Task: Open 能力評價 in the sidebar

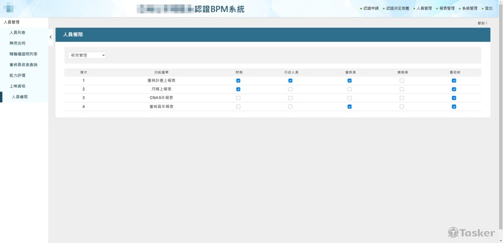Action: pos(18,75)
